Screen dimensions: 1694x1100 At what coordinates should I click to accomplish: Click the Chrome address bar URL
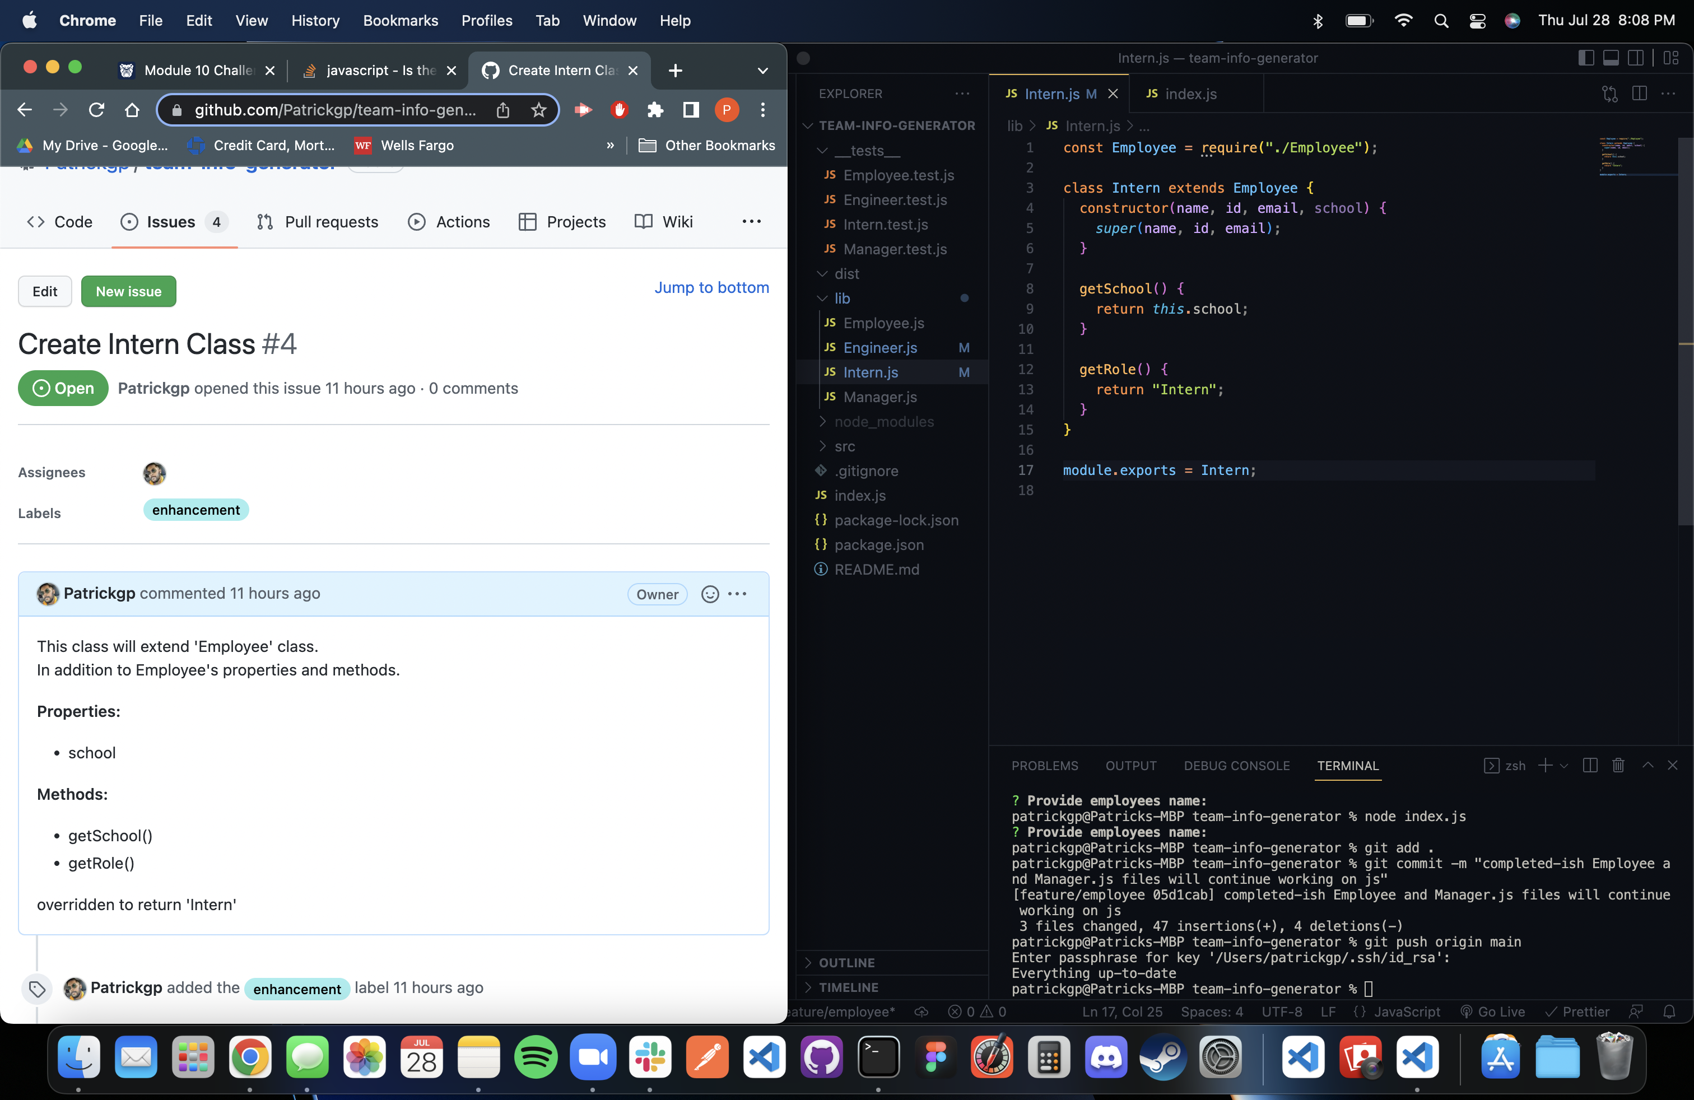click(x=335, y=110)
